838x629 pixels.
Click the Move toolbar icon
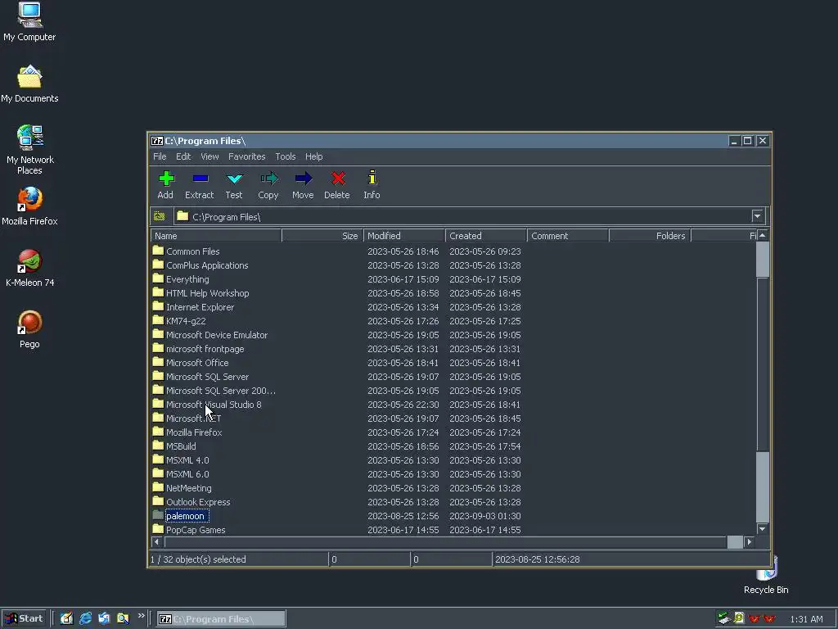pyautogui.click(x=303, y=178)
